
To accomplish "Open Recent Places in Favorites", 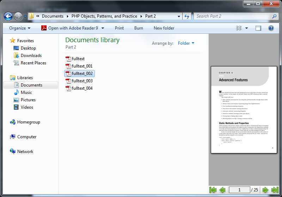I will (33, 63).
